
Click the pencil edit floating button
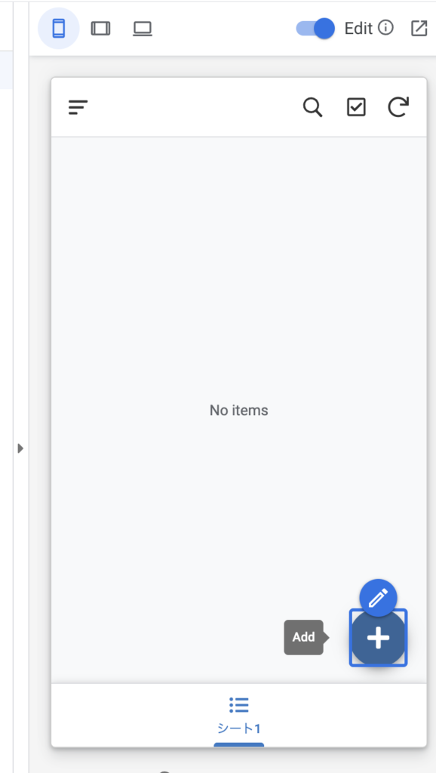(x=378, y=598)
